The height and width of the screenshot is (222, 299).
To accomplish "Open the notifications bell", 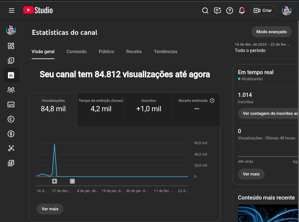I will 242,11.
